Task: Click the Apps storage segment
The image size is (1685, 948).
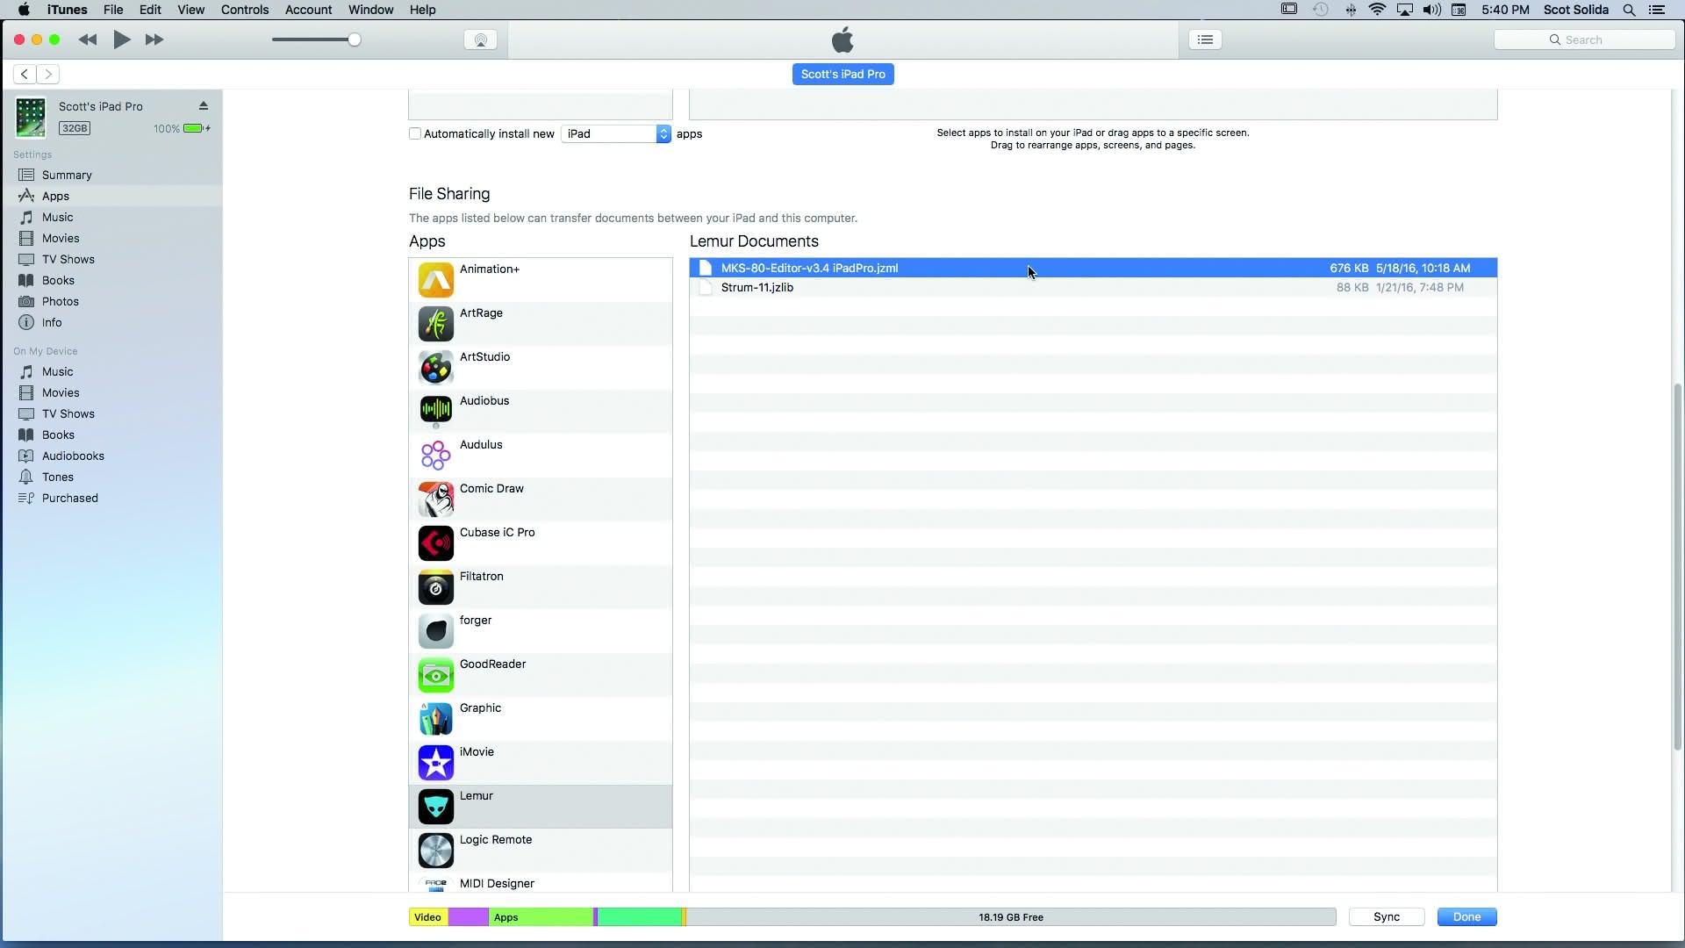Action: (541, 916)
